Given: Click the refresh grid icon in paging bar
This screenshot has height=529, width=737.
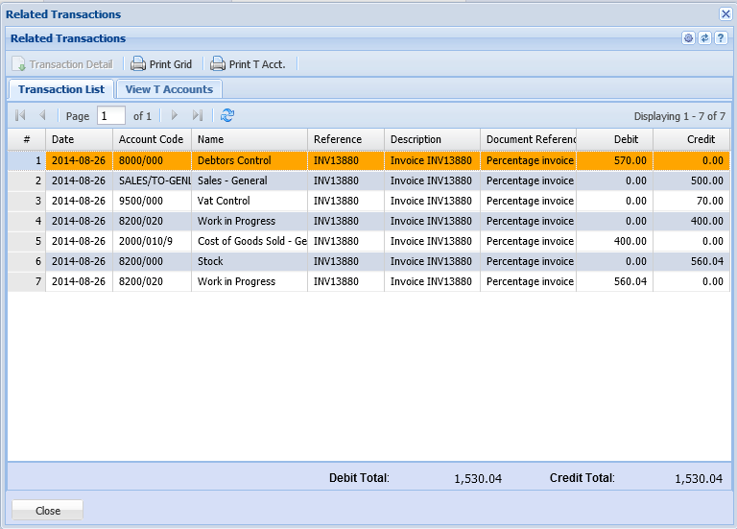Looking at the screenshot, I should [x=227, y=115].
